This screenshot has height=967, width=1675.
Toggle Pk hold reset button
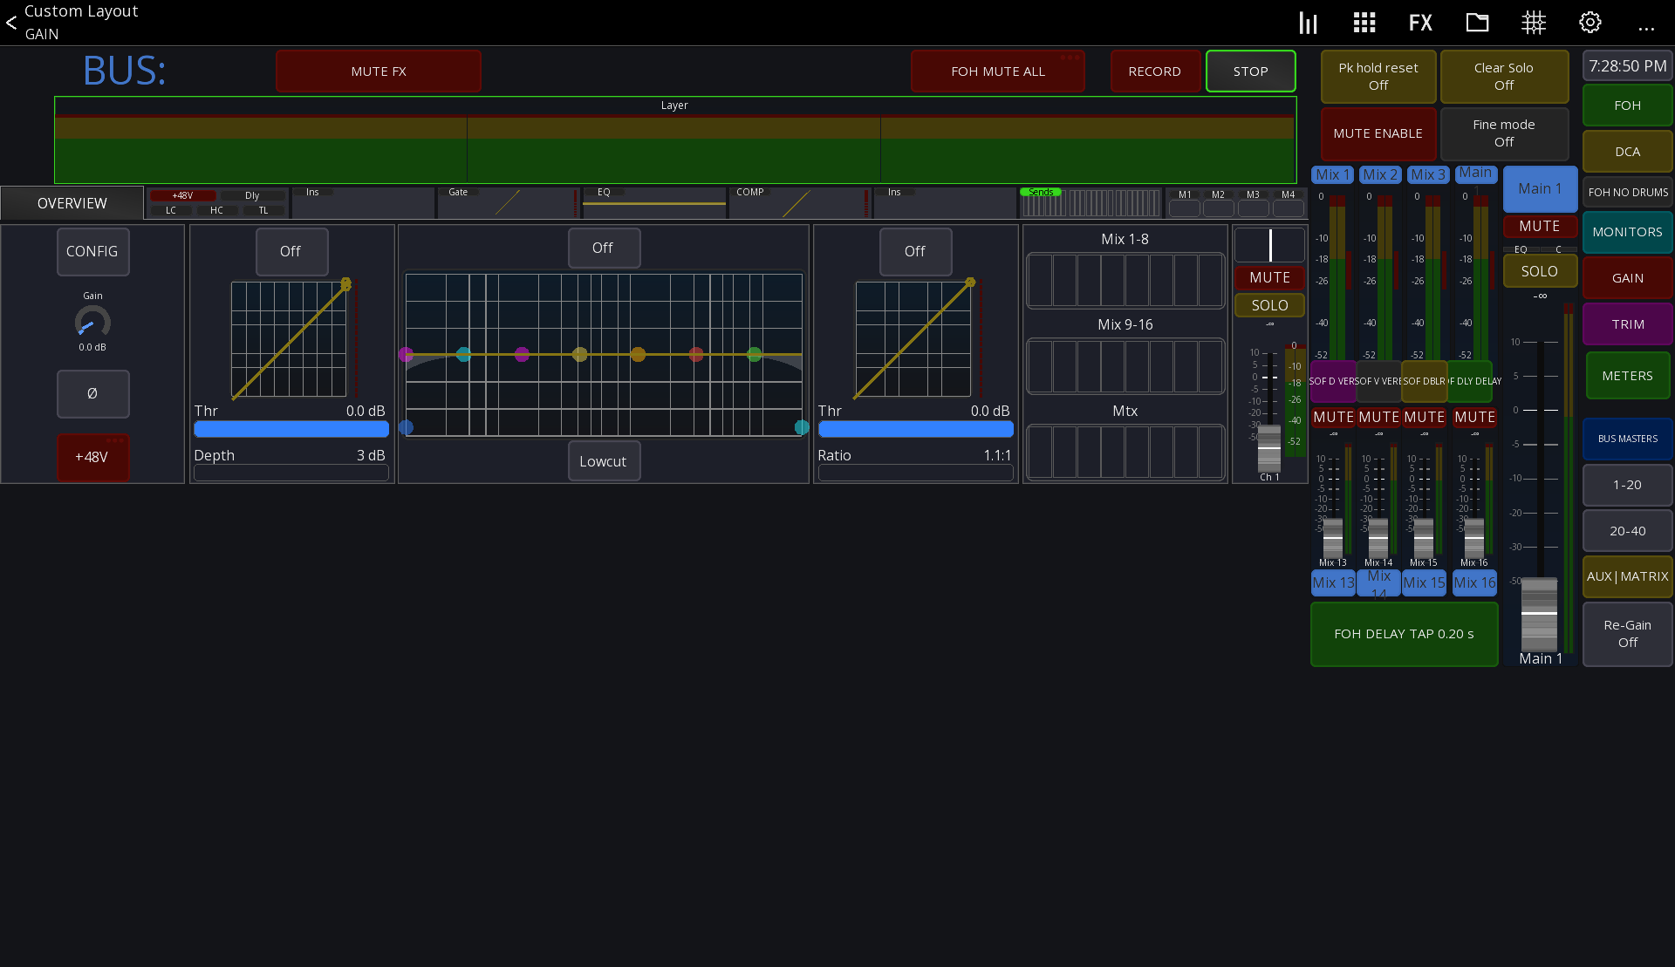(x=1378, y=77)
